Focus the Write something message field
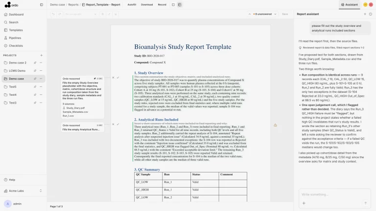 point(334,194)
